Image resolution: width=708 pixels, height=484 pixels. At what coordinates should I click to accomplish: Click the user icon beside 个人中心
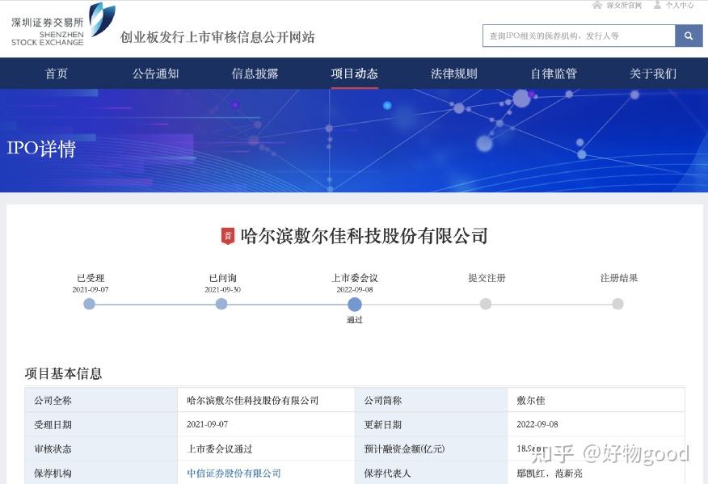click(657, 5)
